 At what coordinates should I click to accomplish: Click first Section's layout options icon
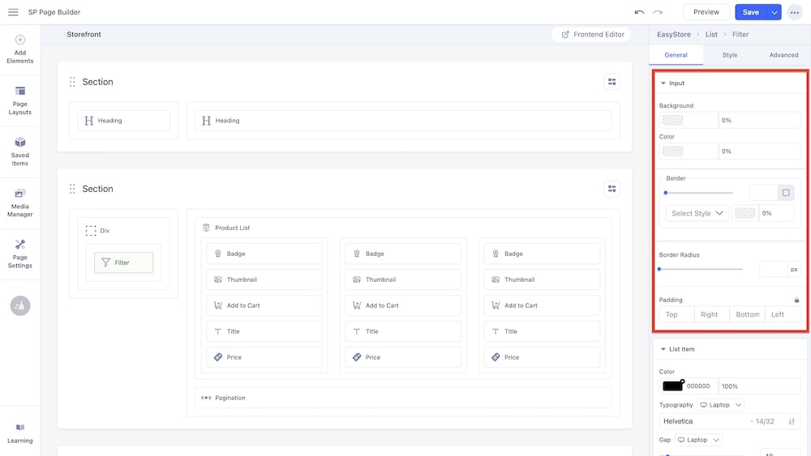pos(611,82)
